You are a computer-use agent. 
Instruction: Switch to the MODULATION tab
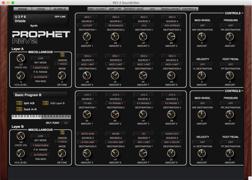[170, 9]
